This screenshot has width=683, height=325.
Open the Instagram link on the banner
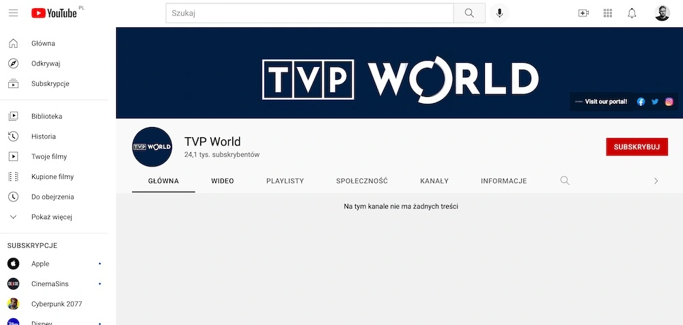point(669,102)
